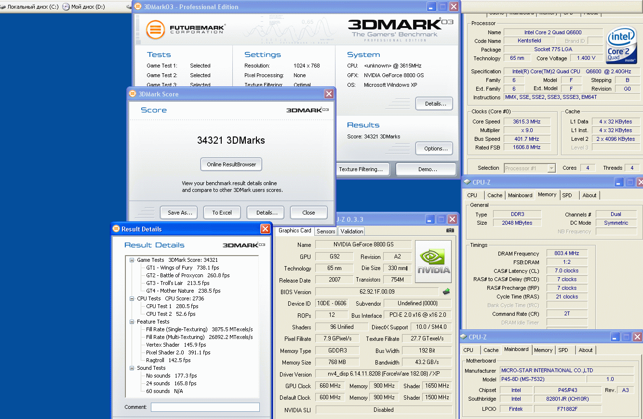Select the GT2 - Battle of Proxycon row

click(x=188, y=275)
